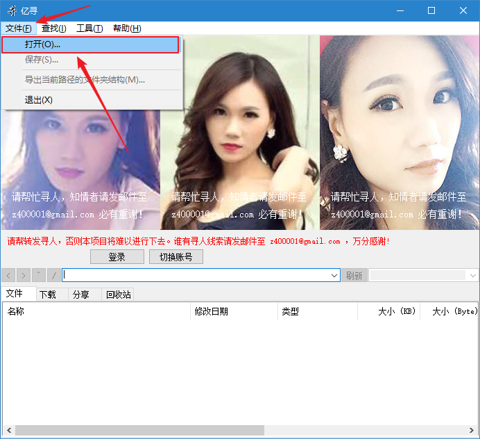Sort by the 修改日期 column header
Viewport: 480px width, 439px height.
[x=234, y=311]
